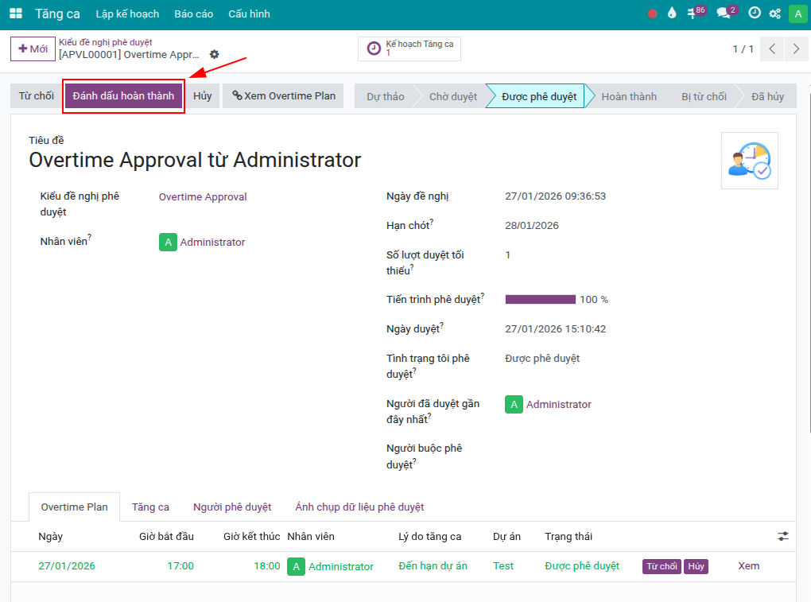Switch to the Người phê duyệt tab
Screen dimensions: 811x602
tap(232, 507)
